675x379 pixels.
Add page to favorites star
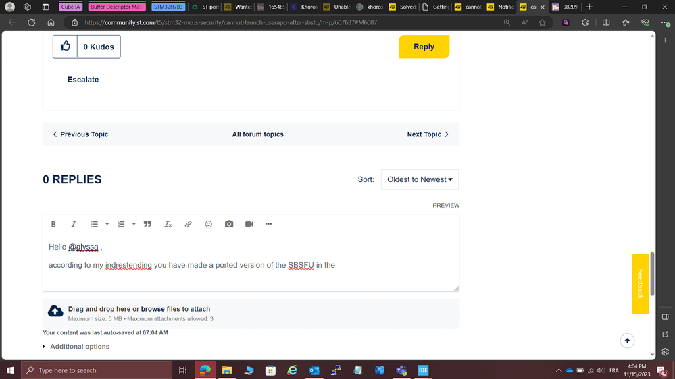click(x=543, y=22)
